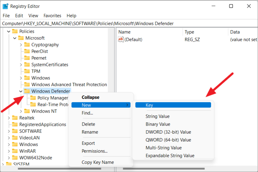Click the Windows Advanced Threat Protection folder icon
The height and width of the screenshot is (172, 258).
27,84
